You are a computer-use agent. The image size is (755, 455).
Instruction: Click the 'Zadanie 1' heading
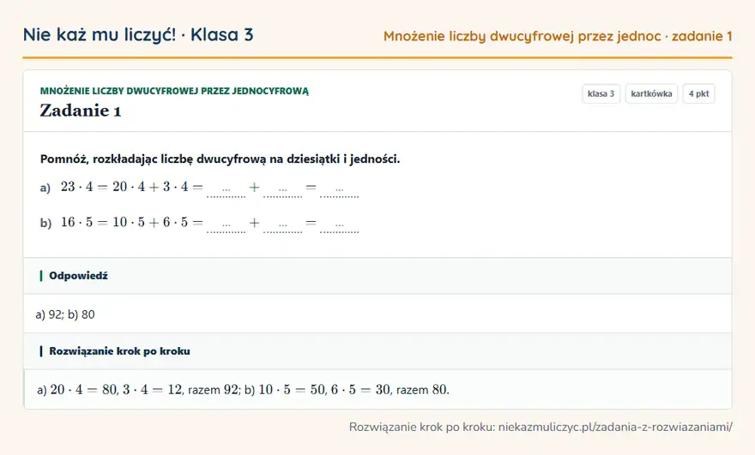(x=81, y=111)
